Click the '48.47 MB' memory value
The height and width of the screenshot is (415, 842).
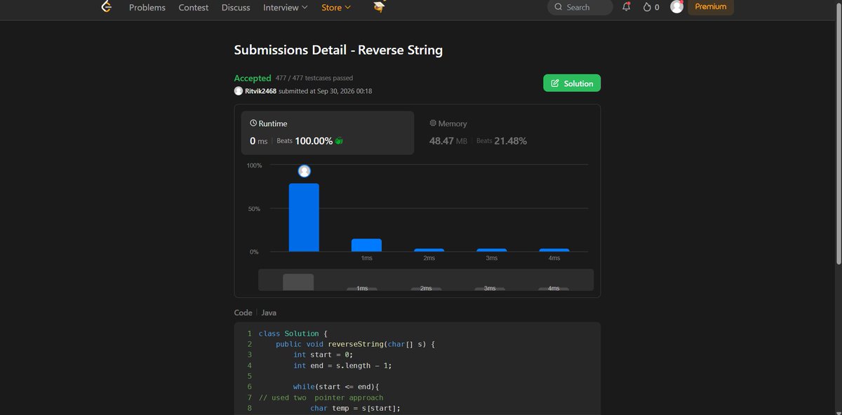(448, 141)
